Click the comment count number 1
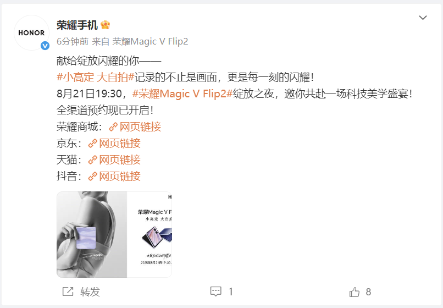Image resolution: width=443 pixels, height=308 pixels. (x=230, y=291)
